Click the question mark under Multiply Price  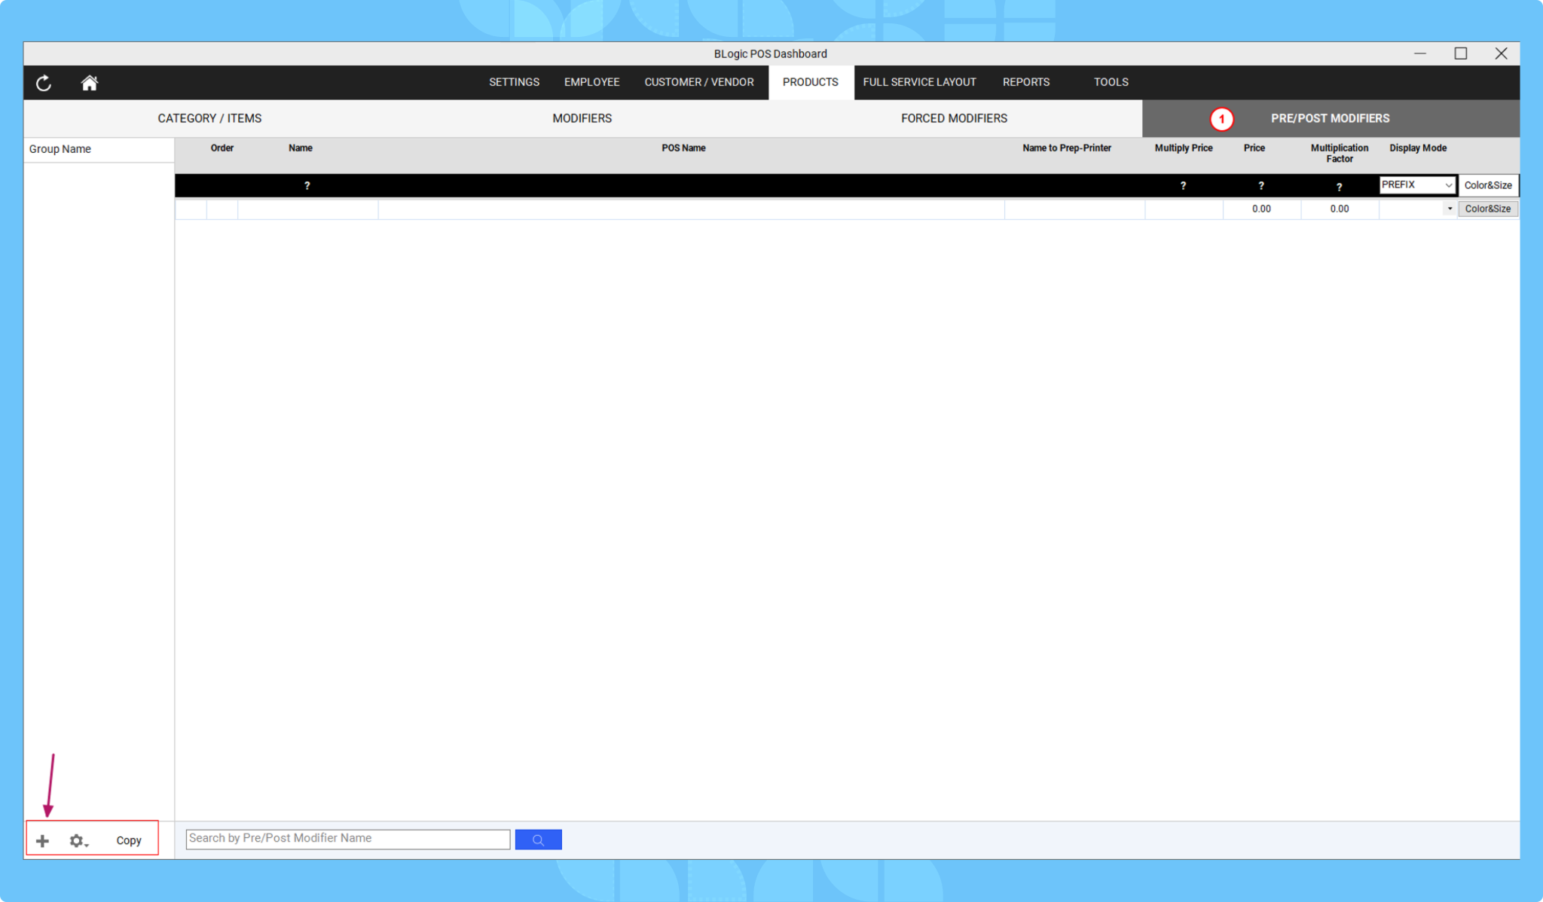pyautogui.click(x=1183, y=186)
